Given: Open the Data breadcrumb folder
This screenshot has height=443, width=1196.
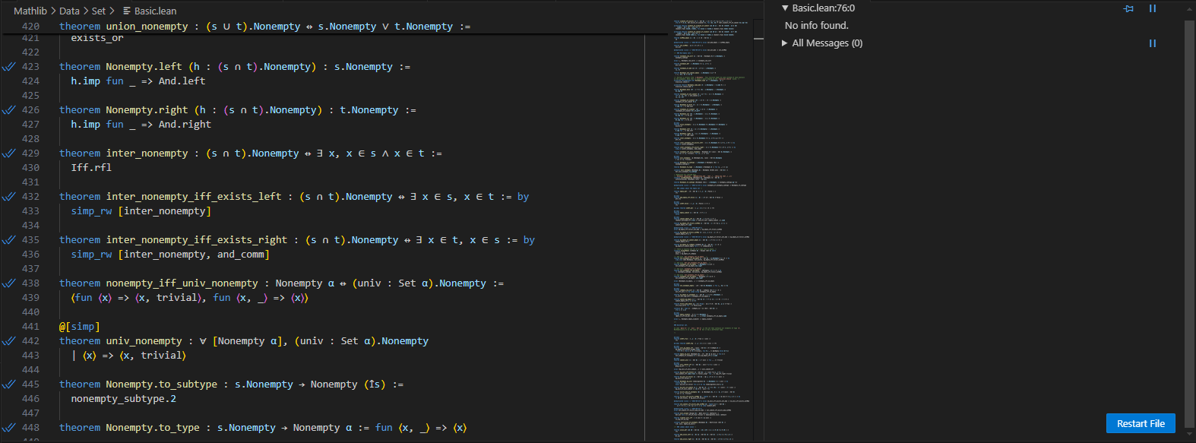Looking at the screenshot, I should point(69,11).
